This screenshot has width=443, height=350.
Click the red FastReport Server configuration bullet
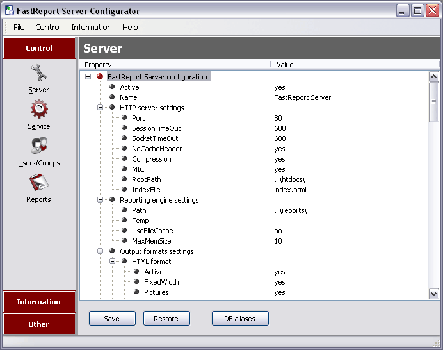(x=100, y=77)
